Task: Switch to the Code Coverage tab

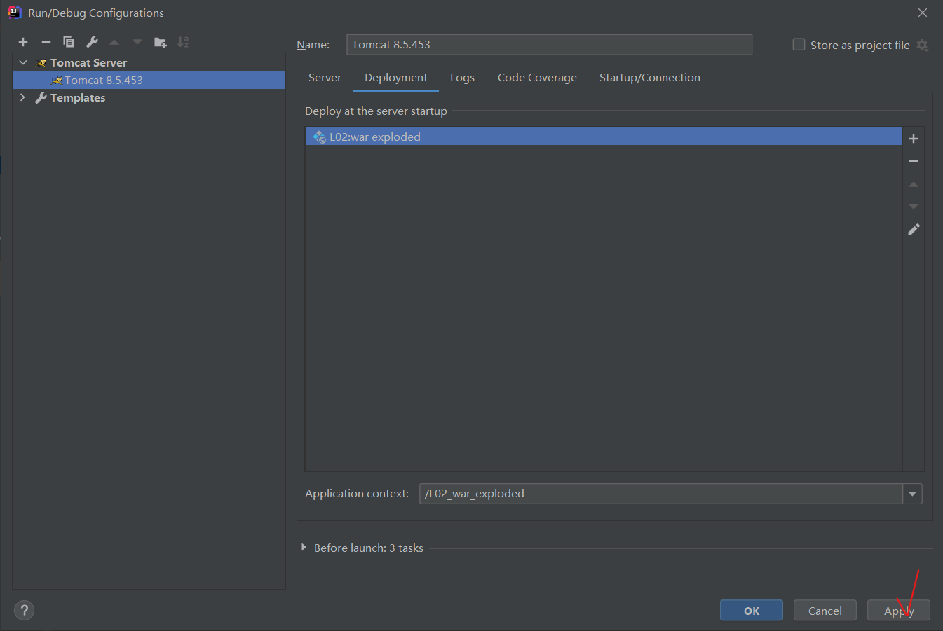Action: point(537,78)
